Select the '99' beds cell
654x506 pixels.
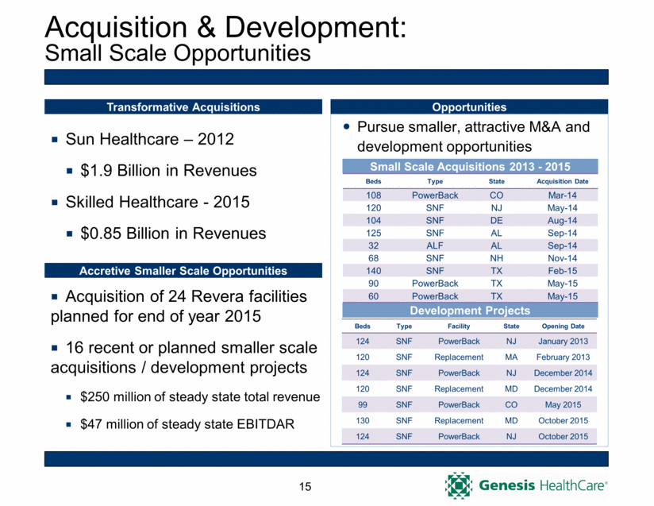pos(363,404)
